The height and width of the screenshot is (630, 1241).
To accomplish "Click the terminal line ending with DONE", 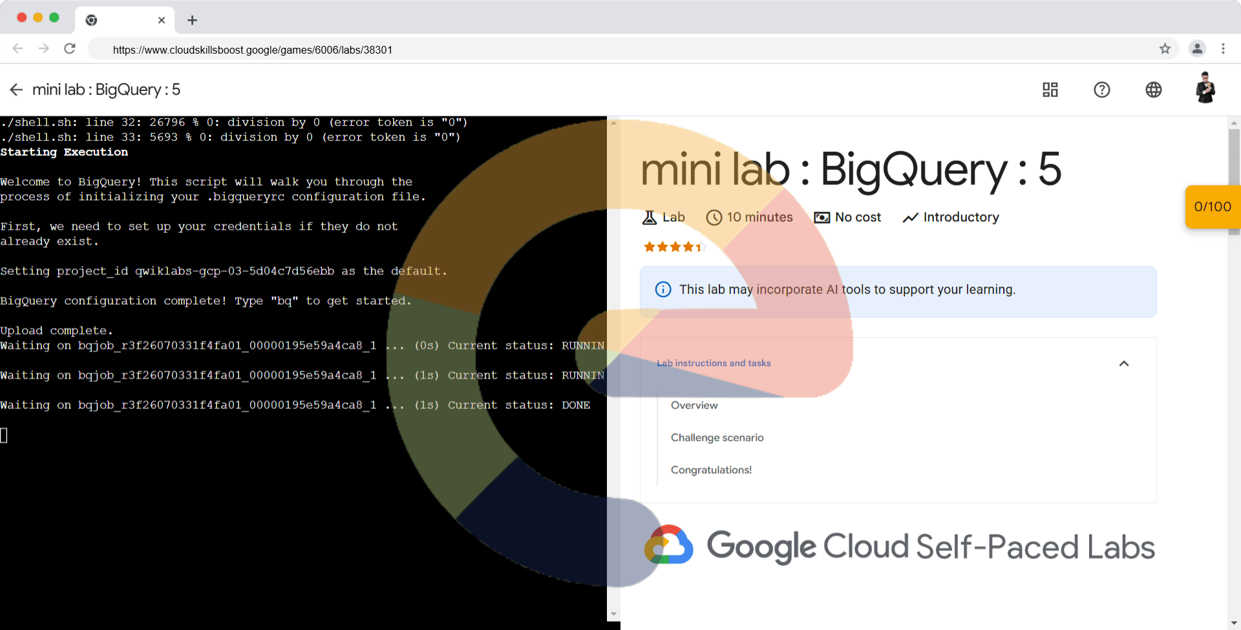I will click(295, 405).
